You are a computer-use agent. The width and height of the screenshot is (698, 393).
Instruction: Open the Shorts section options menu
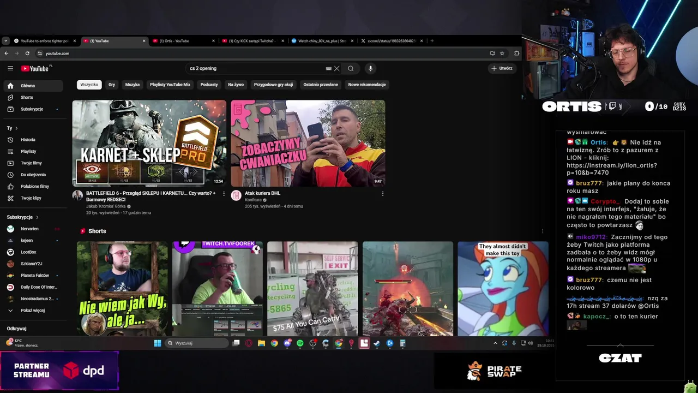click(x=542, y=231)
